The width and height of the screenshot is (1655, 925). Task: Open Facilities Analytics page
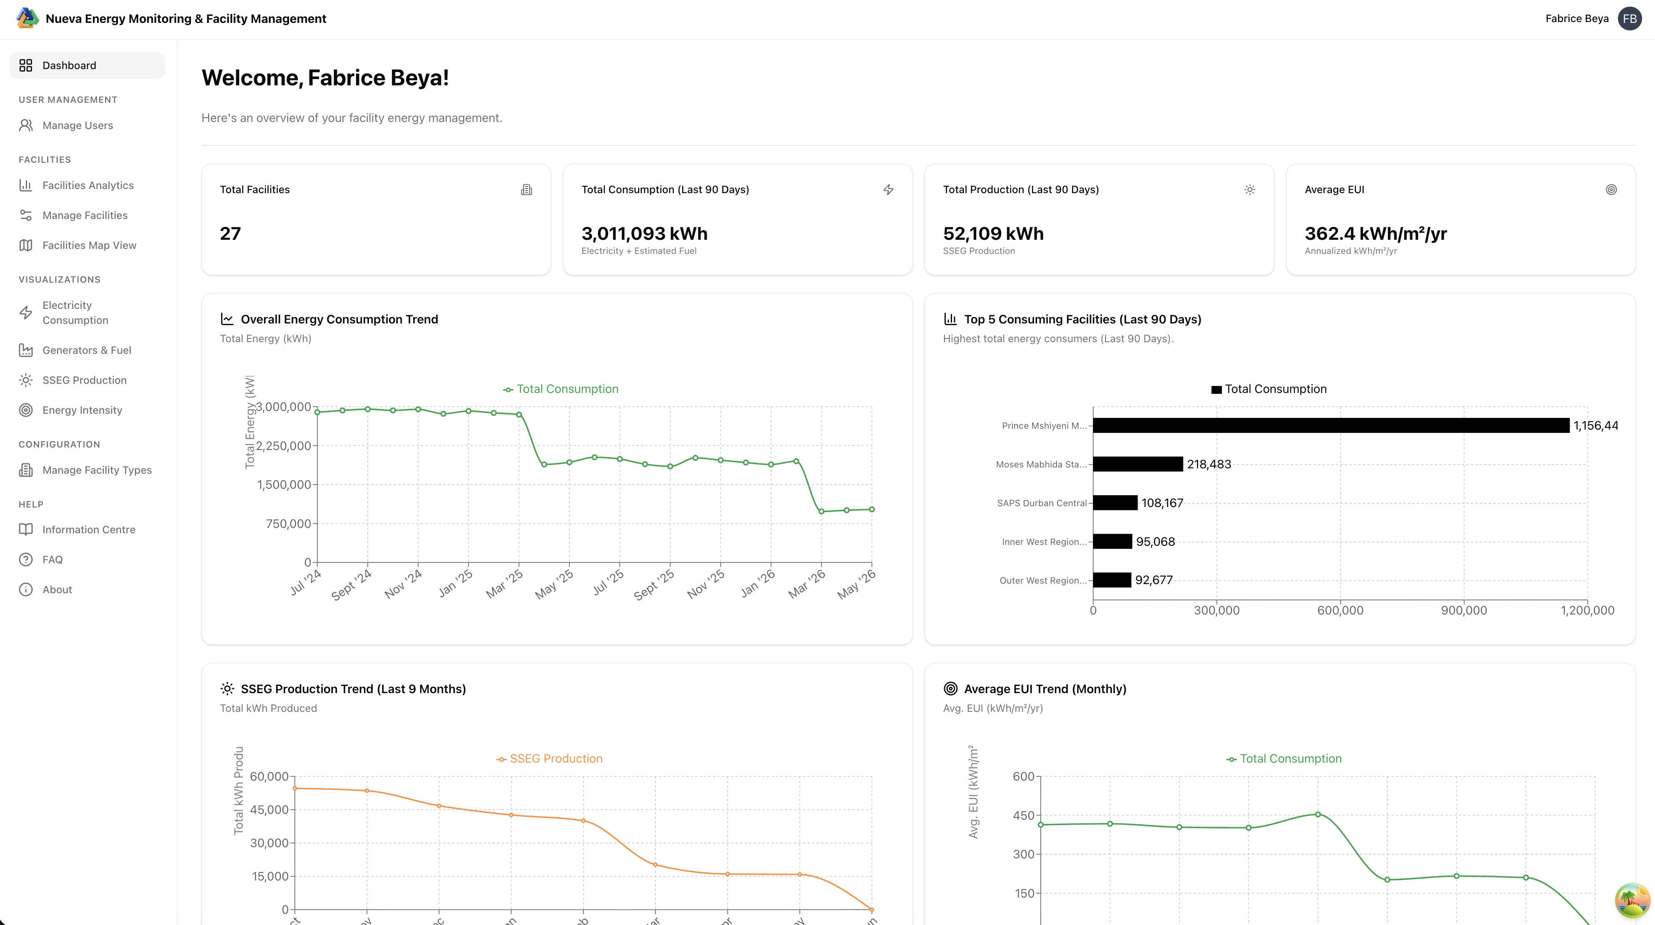pos(87,185)
